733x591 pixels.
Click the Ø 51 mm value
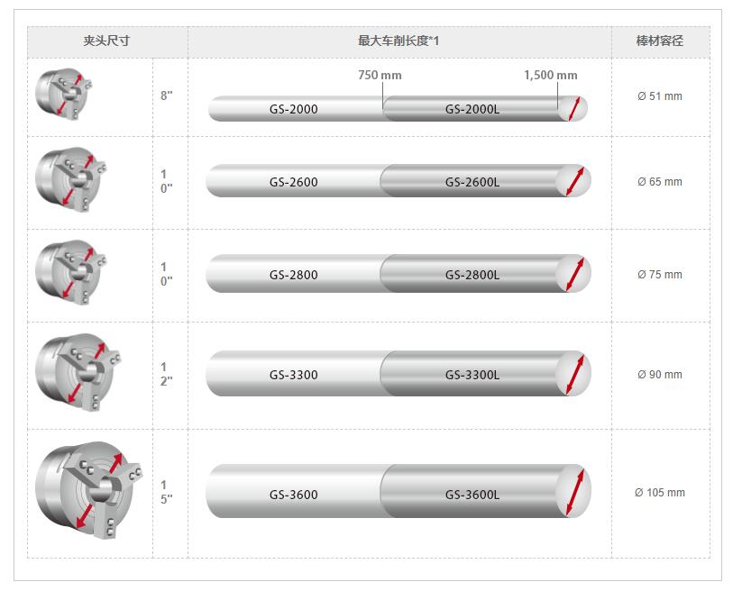(x=660, y=96)
